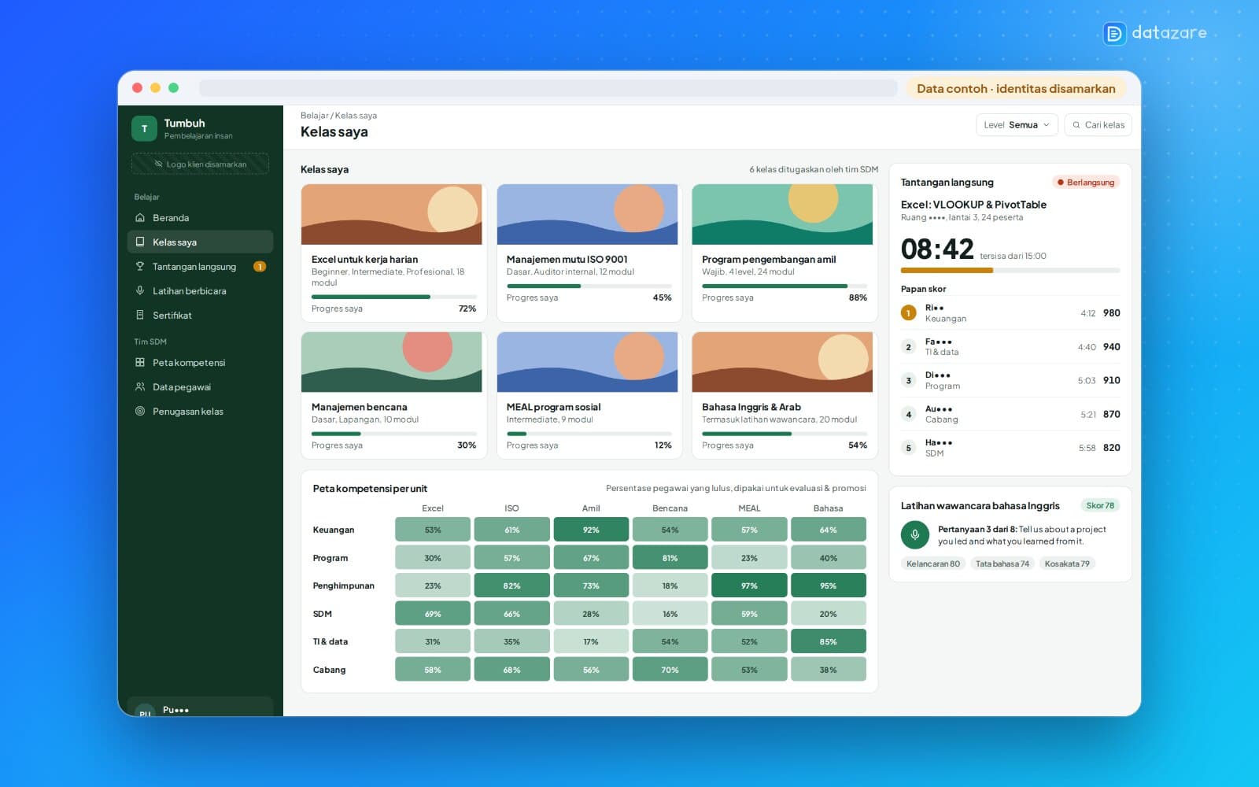Image resolution: width=1259 pixels, height=787 pixels.
Task: Click the Sertifikat document icon
Action: click(140, 316)
